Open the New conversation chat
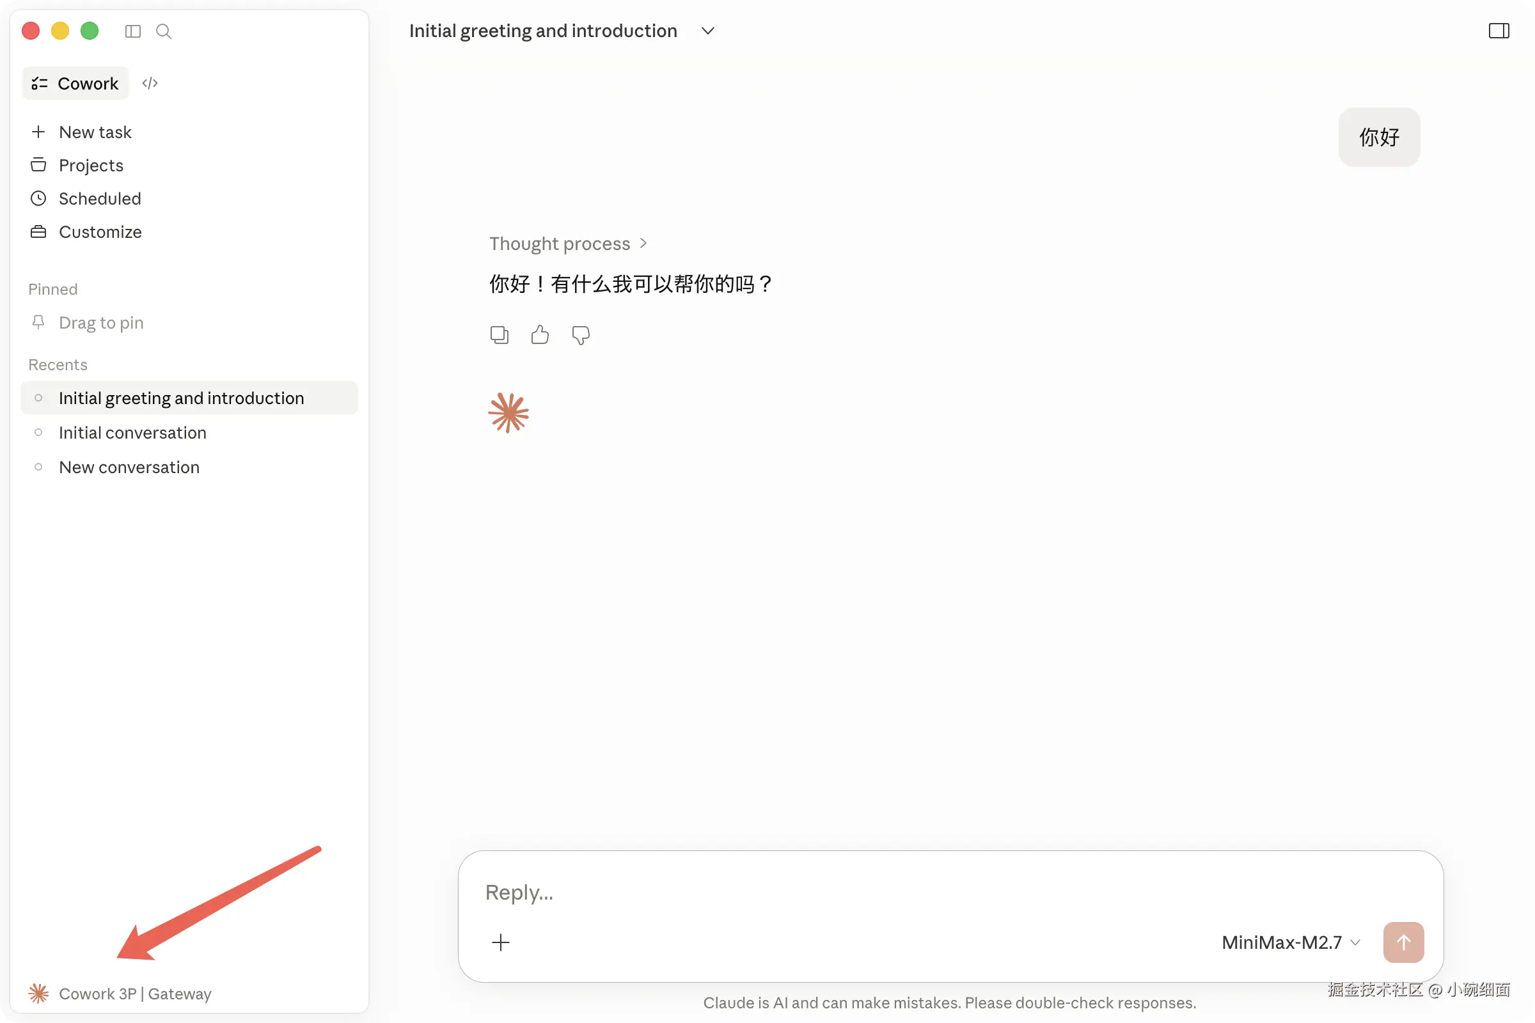This screenshot has height=1023, width=1535. point(129,467)
